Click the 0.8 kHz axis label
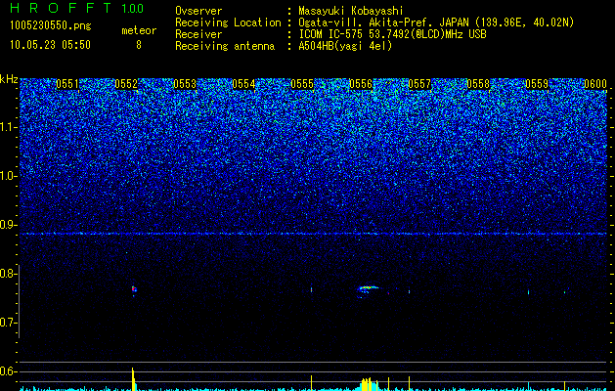Viewport: 615px width, 391px height. (x=8, y=274)
